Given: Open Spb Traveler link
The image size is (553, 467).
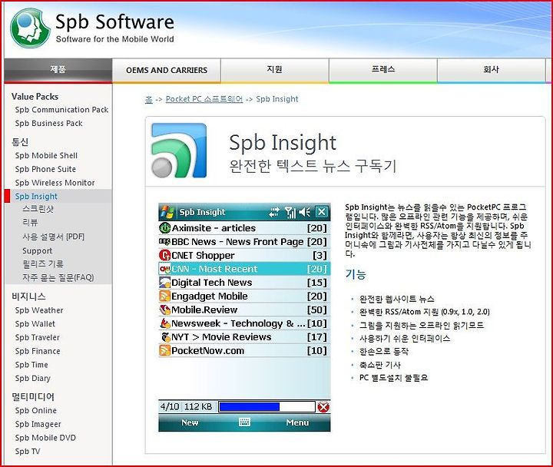Looking at the screenshot, I should 38,337.
